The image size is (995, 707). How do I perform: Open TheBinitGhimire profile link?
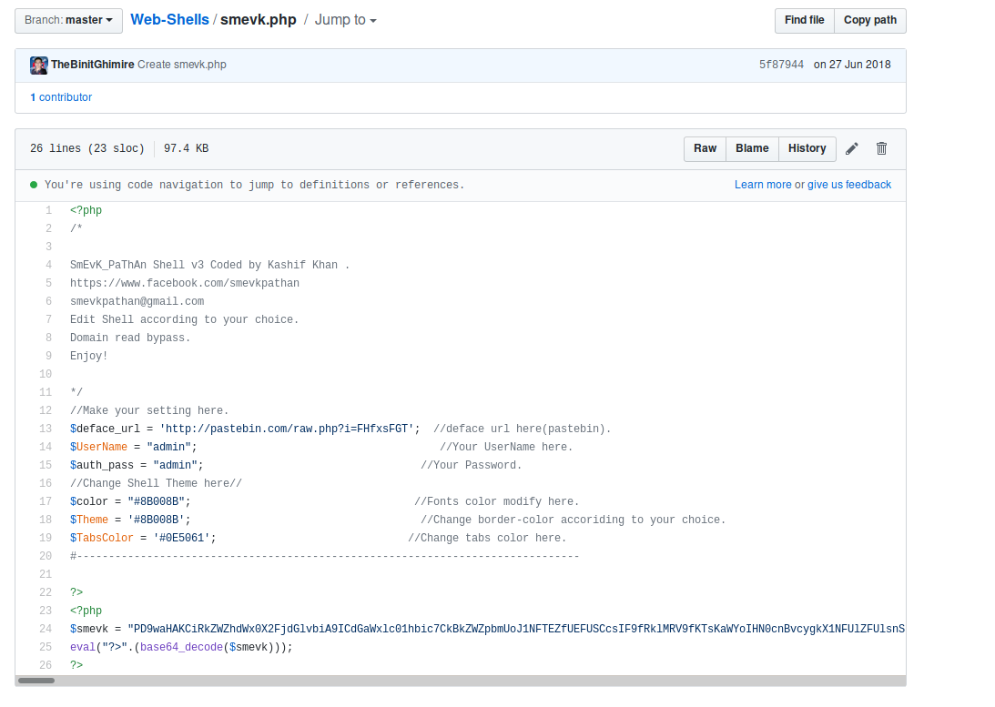click(92, 65)
